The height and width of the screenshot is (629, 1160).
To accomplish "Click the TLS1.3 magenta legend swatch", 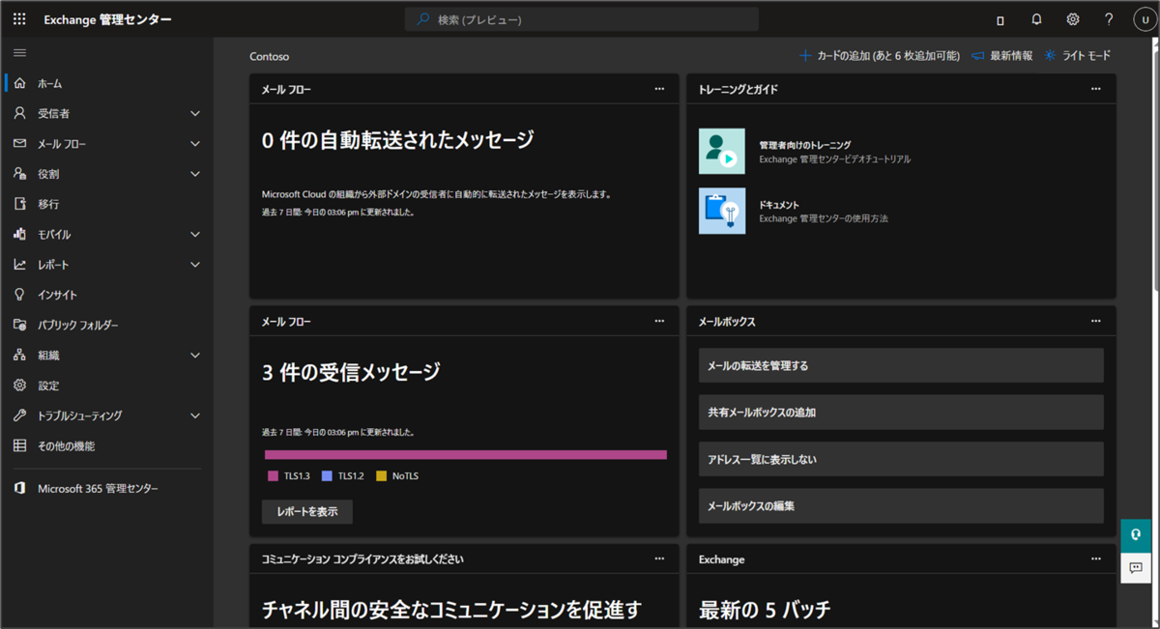I will [x=273, y=475].
